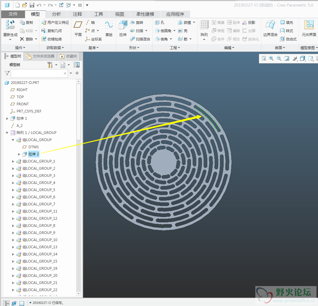Zoom out using graphics toolbar magnifier

[x=279, y=59]
